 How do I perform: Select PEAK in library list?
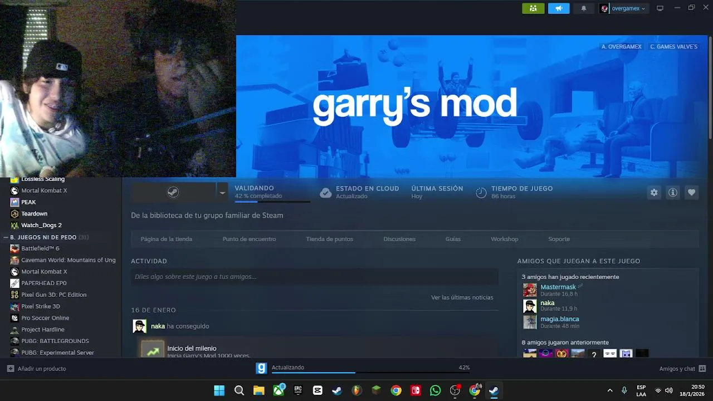coord(28,202)
